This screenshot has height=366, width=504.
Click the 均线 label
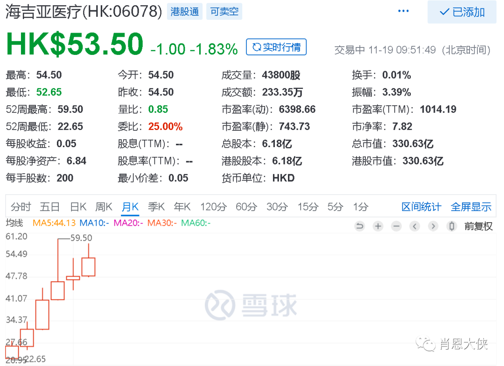[14, 223]
